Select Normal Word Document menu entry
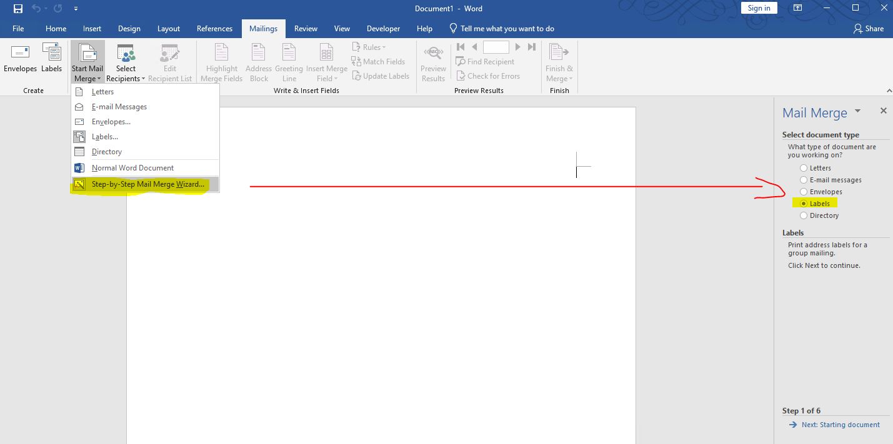 coord(145,168)
